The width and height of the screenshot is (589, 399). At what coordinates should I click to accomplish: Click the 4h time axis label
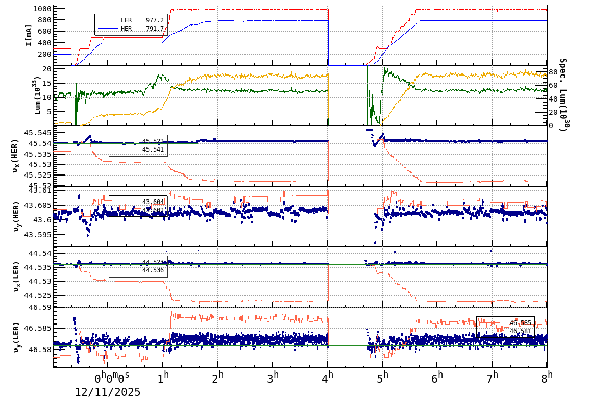(x=328, y=377)
